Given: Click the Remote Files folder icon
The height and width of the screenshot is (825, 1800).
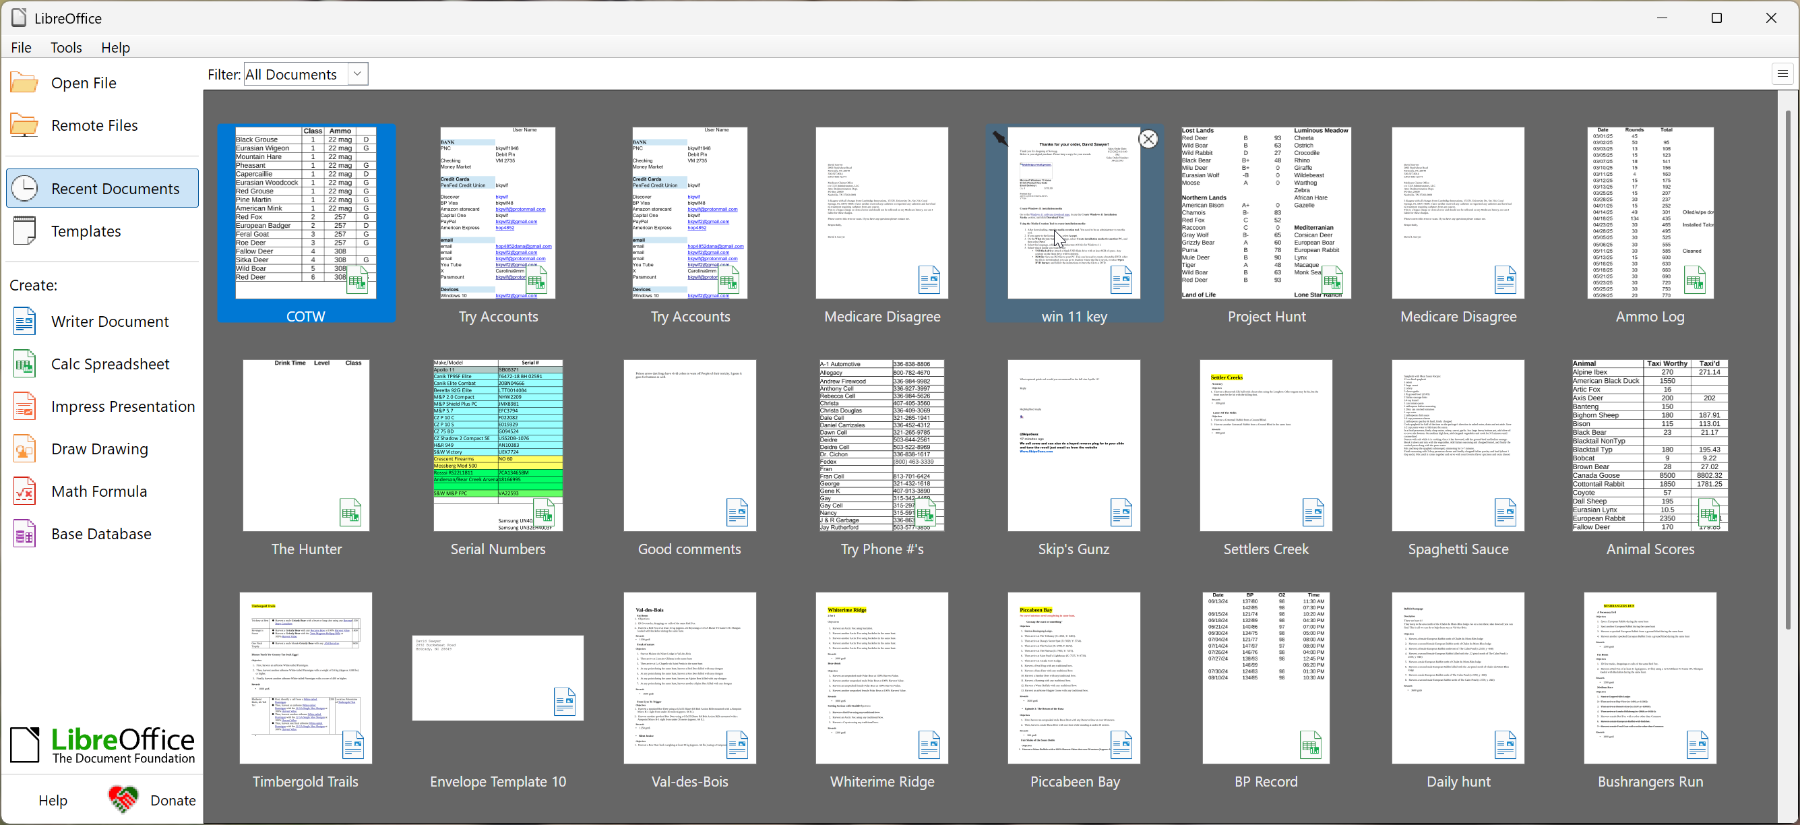Looking at the screenshot, I should tap(24, 125).
